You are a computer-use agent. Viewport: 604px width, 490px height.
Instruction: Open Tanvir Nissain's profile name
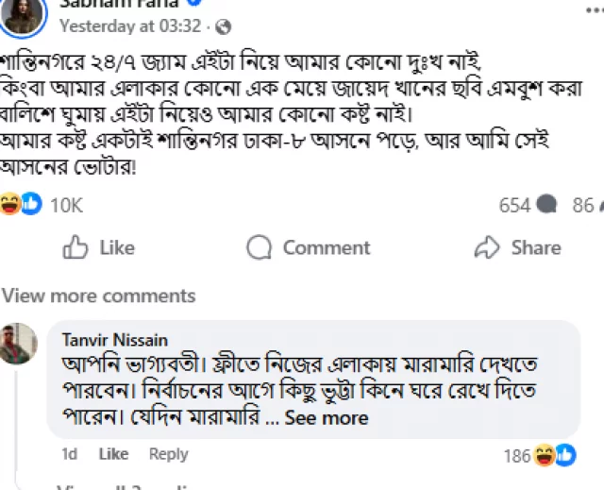tap(115, 338)
